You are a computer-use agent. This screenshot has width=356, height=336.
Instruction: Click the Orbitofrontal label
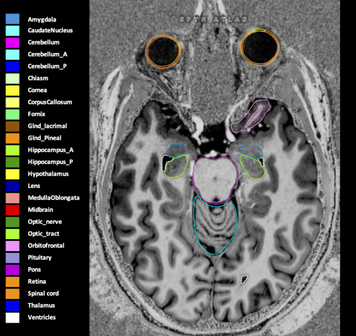point(46,245)
